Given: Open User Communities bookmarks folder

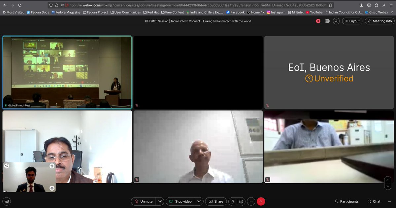Looking at the screenshot, I should coord(125,12).
